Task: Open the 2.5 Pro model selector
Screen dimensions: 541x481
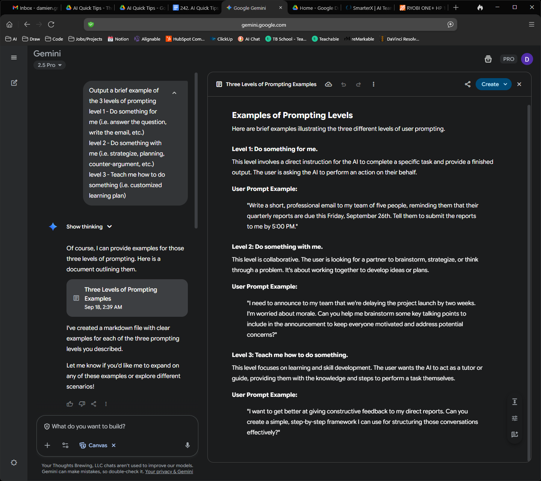Action: (x=49, y=65)
